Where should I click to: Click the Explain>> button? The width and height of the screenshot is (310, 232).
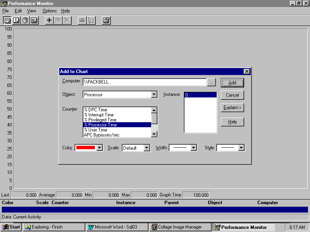[232, 107]
